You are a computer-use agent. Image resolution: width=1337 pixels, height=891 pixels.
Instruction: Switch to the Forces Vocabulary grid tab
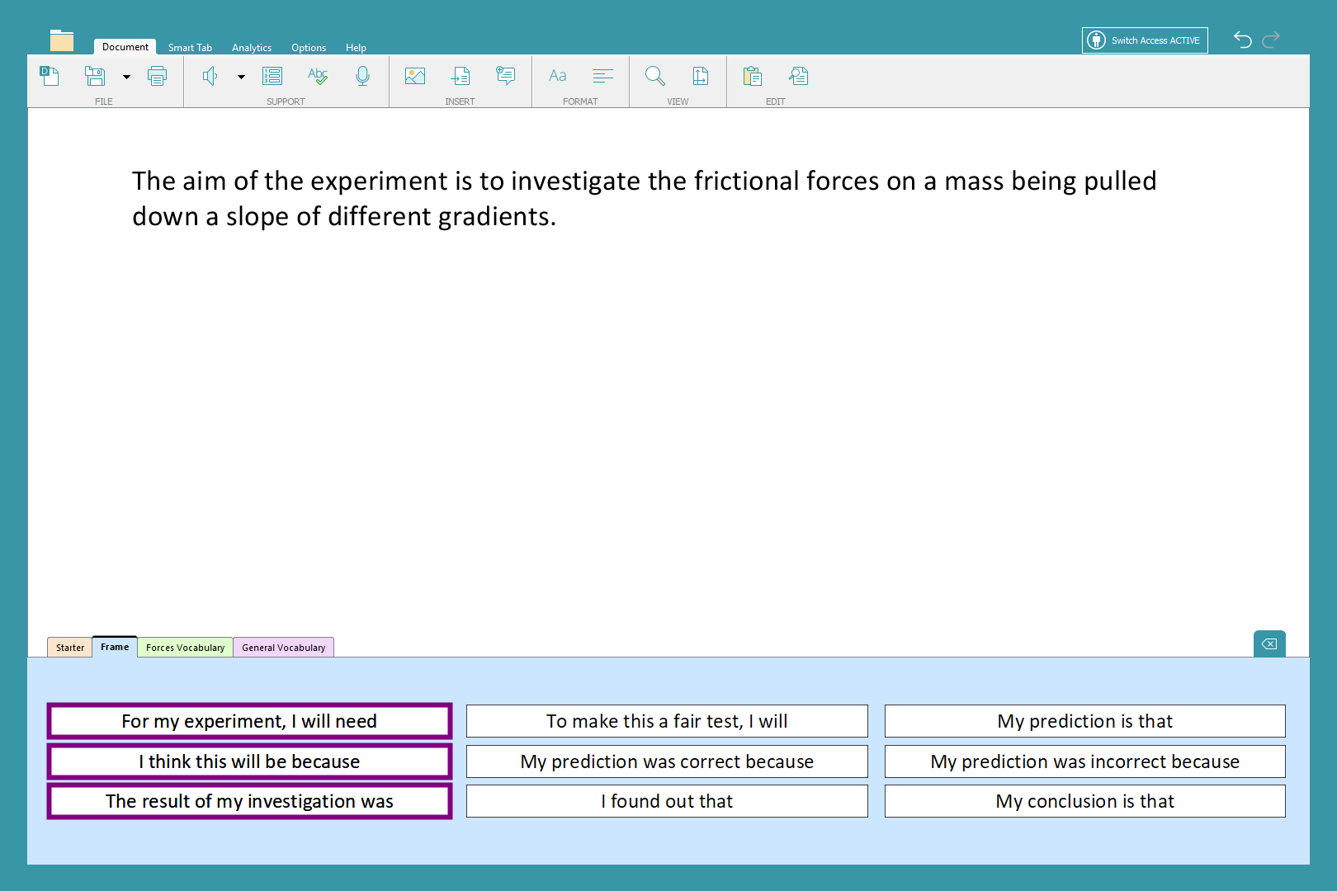(x=185, y=648)
